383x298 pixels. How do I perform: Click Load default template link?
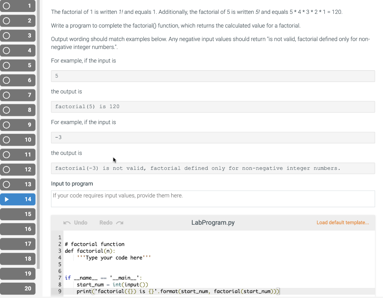coord(343,223)
